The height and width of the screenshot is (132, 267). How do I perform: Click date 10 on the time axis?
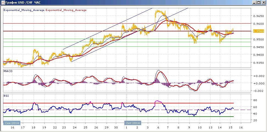coord(200,128)
